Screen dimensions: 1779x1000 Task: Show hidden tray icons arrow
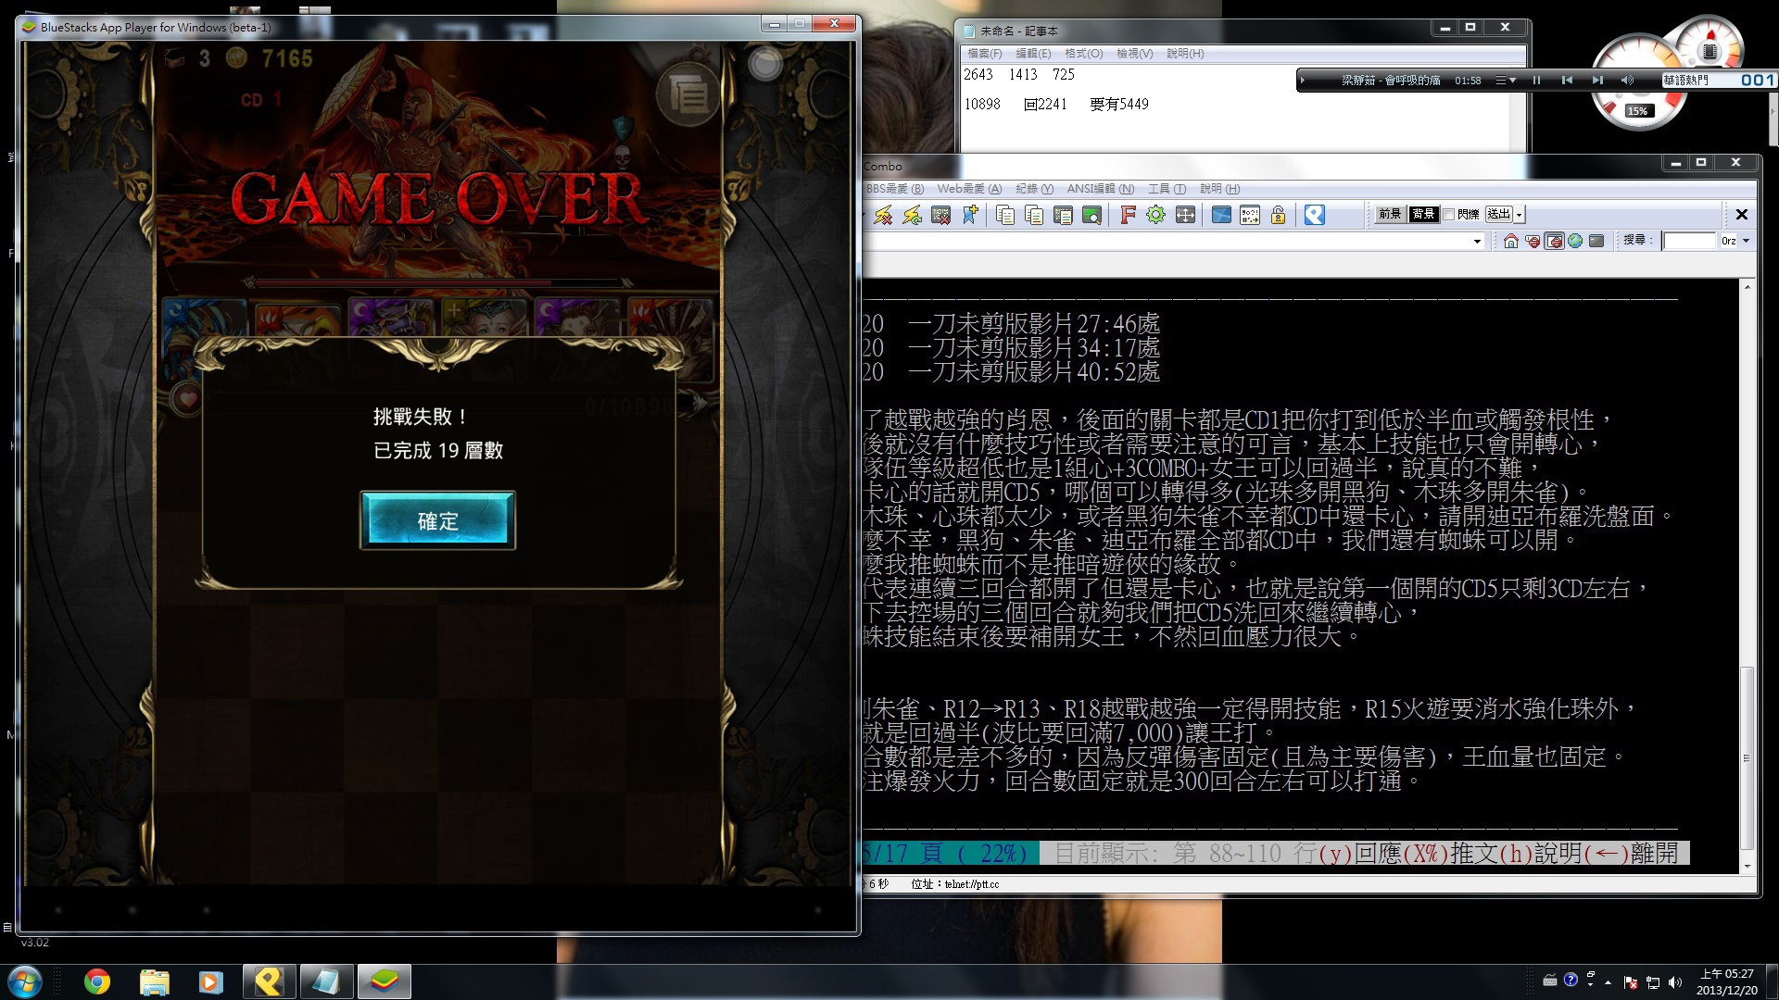point(1608,981)
